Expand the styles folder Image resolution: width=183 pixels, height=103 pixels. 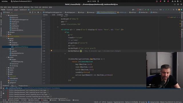coord(7,70)
